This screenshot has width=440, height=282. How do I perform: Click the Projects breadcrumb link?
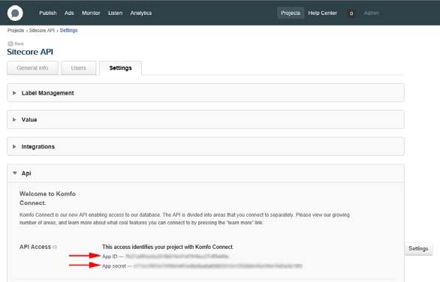[x=16, y=30]
